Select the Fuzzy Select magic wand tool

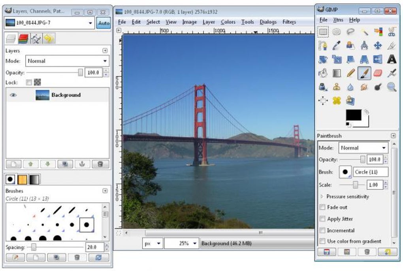[x=364, y=32]
